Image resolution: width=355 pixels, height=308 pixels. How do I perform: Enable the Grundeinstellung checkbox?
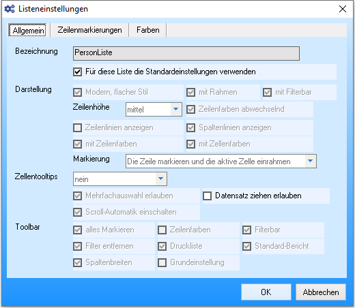pyautogui.click(x=162, y=262)
